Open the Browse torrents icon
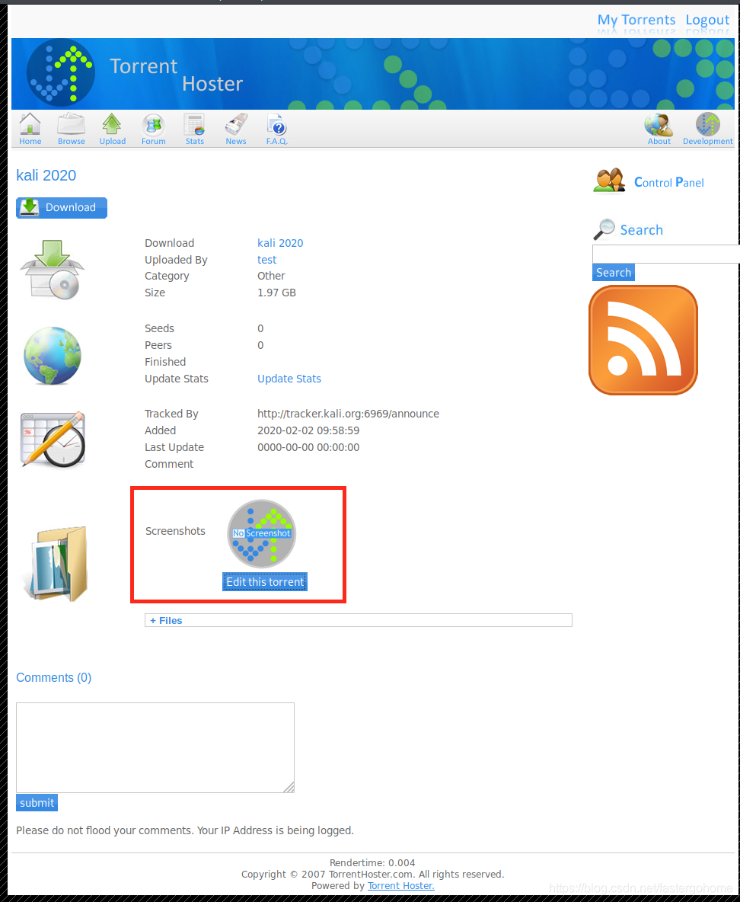740x902 pixels. 72,129
